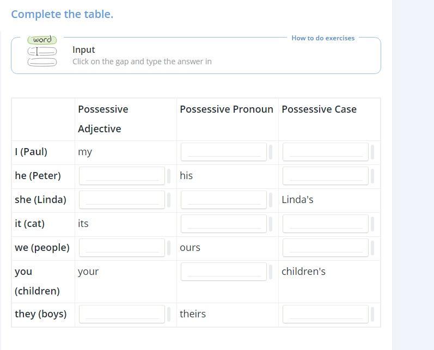434x350 pixels.
Task: Select possessive adjective gap for she (Linda)
Action: pyautogui.click(x=122, y=199)
